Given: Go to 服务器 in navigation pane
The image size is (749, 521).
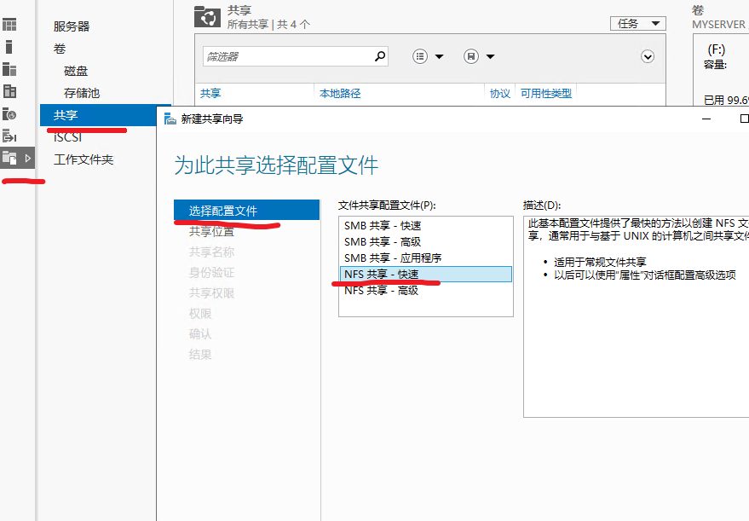Looking at the screenshot, I should [72, 26].
